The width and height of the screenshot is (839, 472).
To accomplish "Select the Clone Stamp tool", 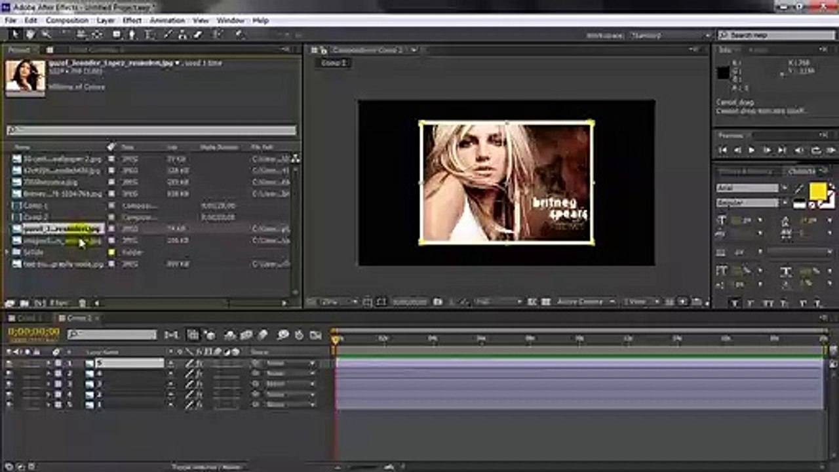I will pyautogui.click(x=184, y=35).
